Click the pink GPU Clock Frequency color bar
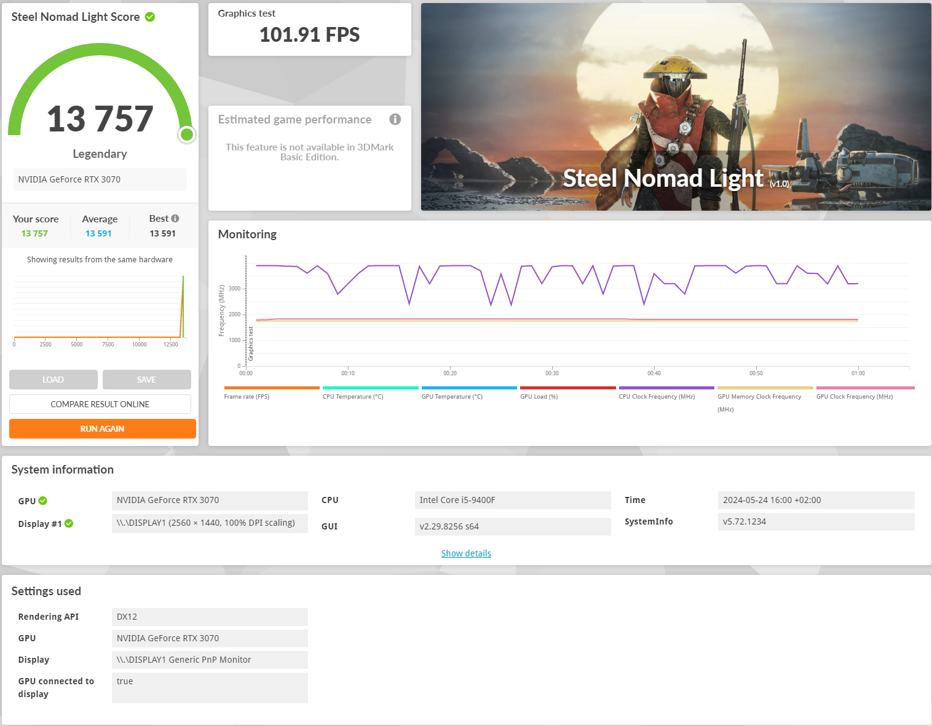This screenshot has width=932, height=726. click(866, 388)
